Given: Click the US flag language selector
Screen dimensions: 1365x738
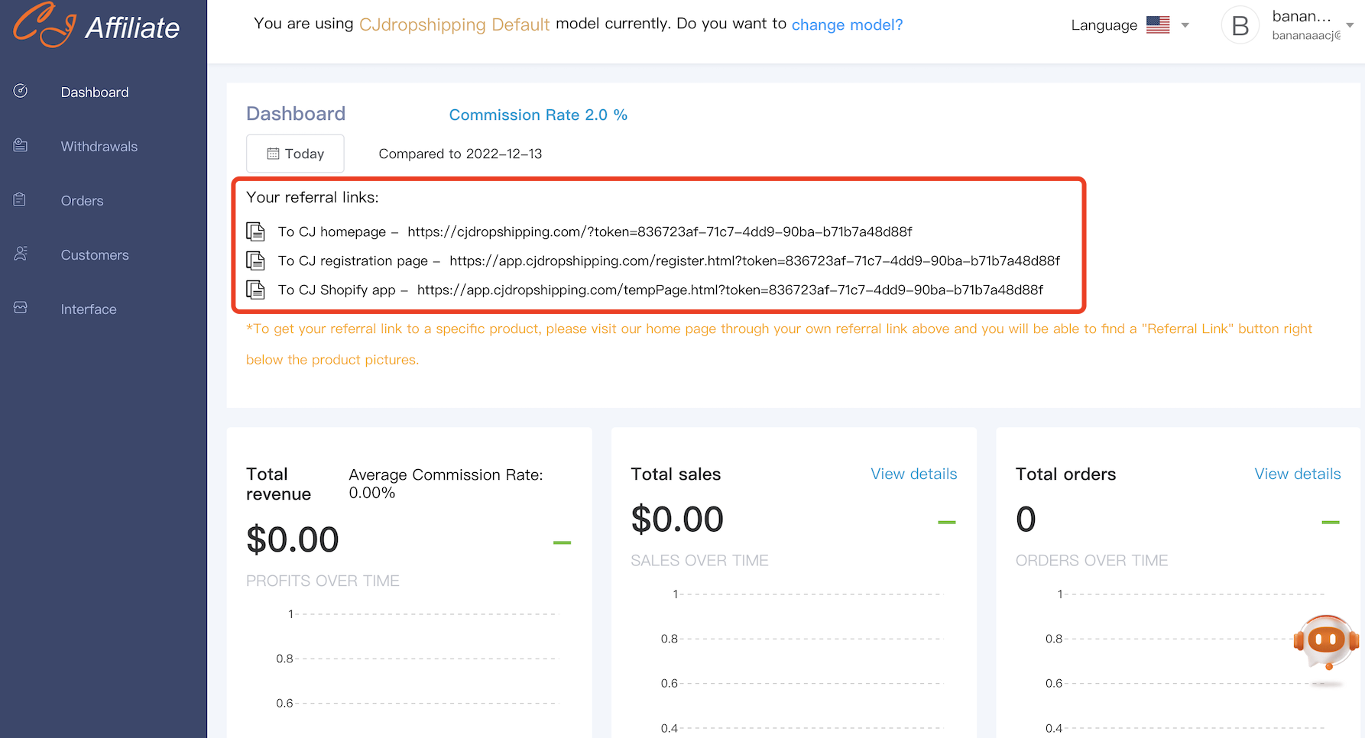Looking at the screenshot, I should pos(1158,25).
